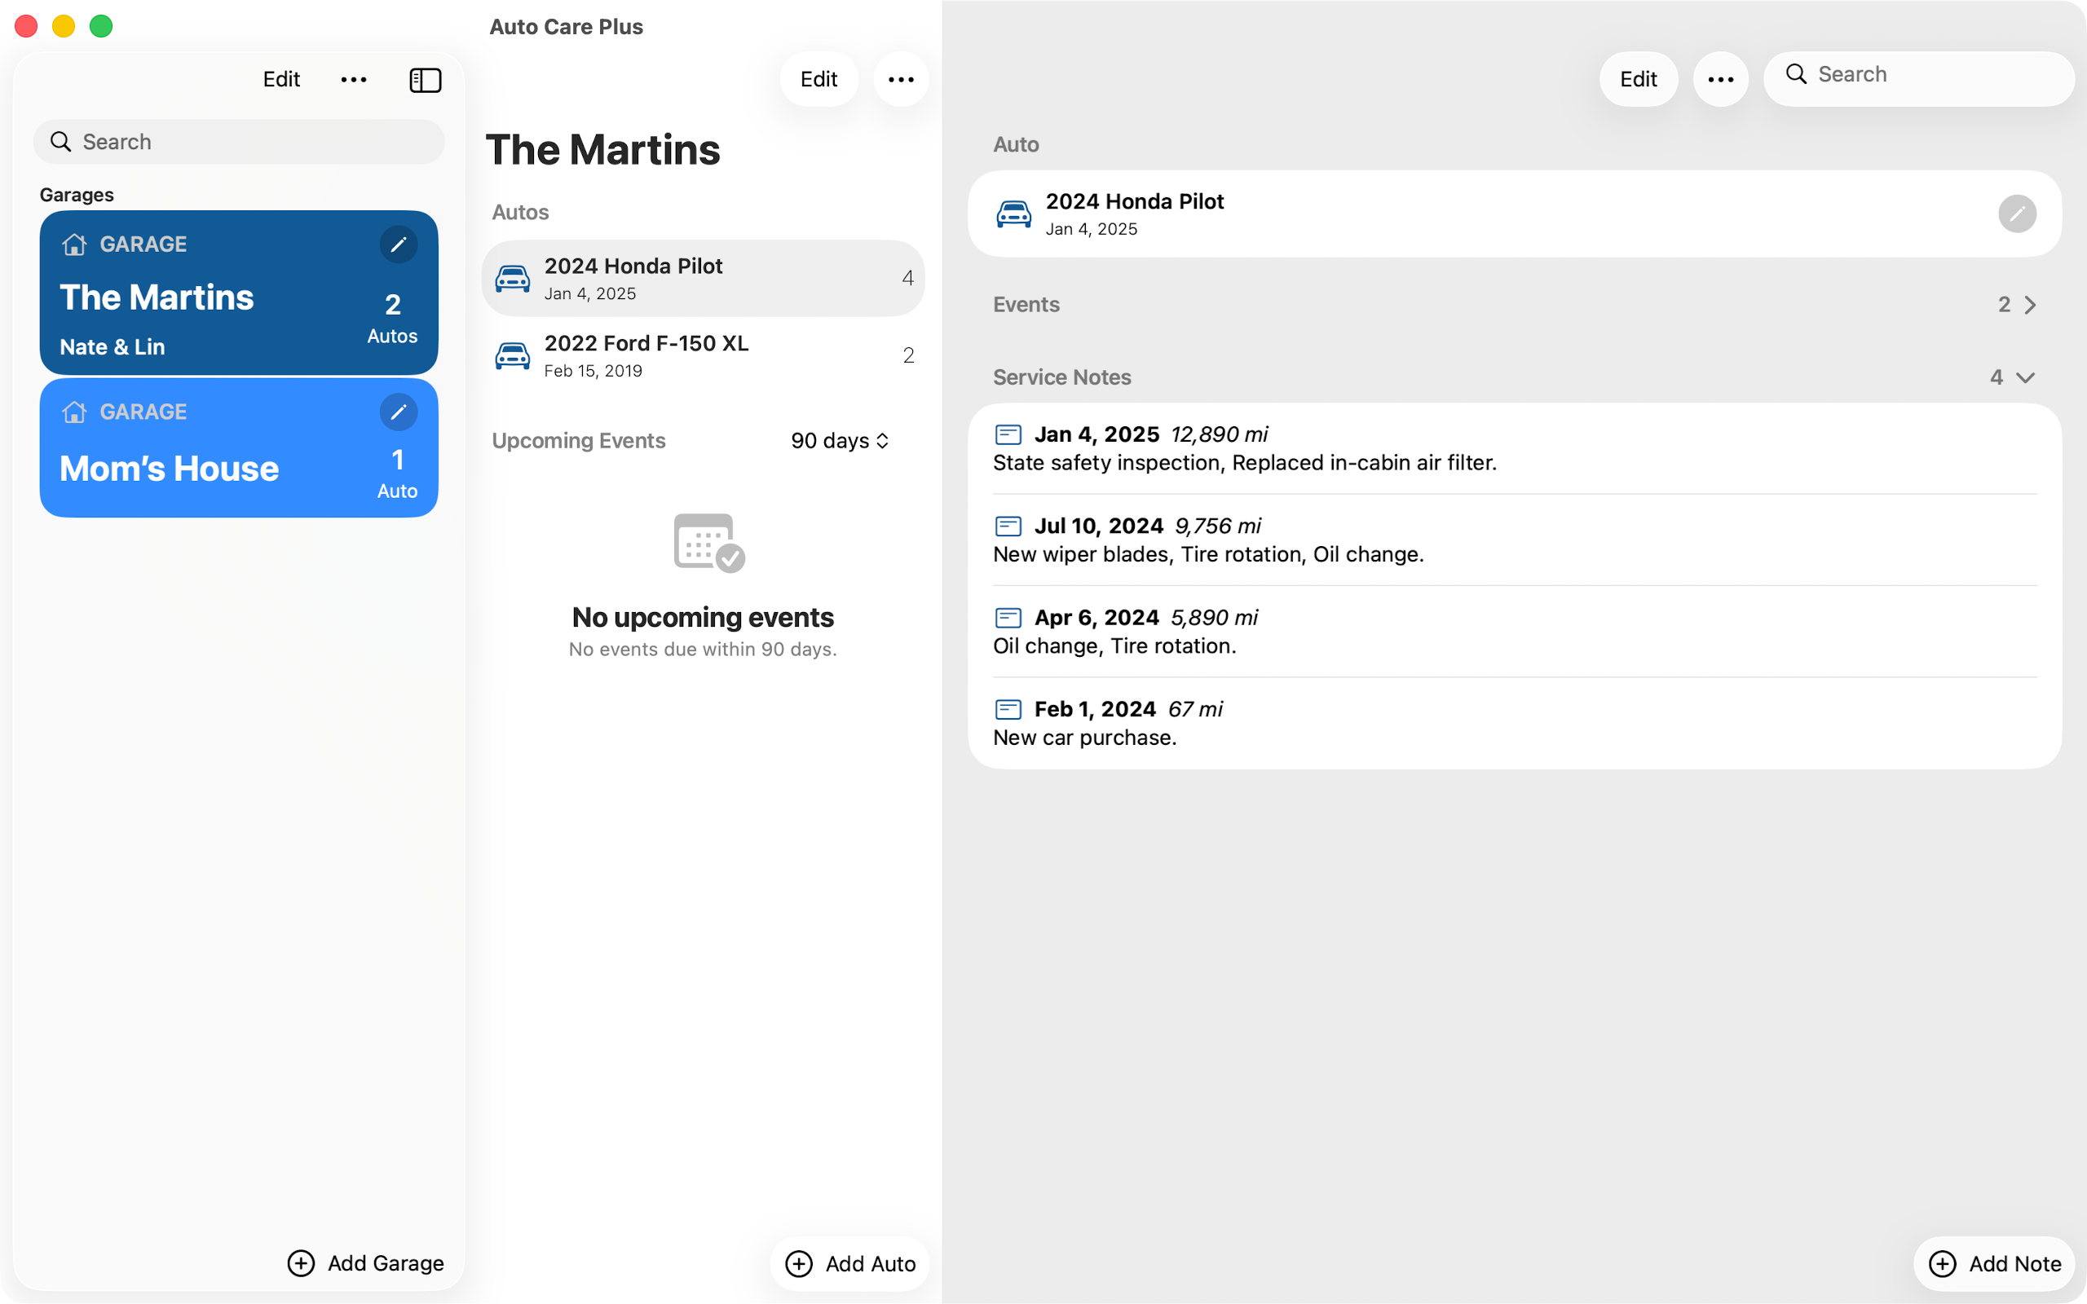Click the 12,890 mi mileage value
This screenshot has width=2087, height=1304.
[x=1220, y=434]
